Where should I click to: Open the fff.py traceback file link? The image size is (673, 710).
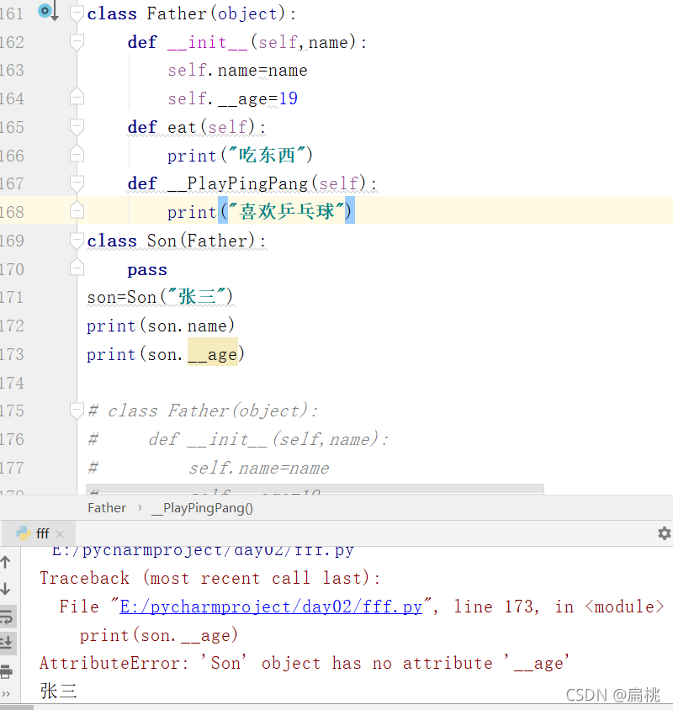271,607
